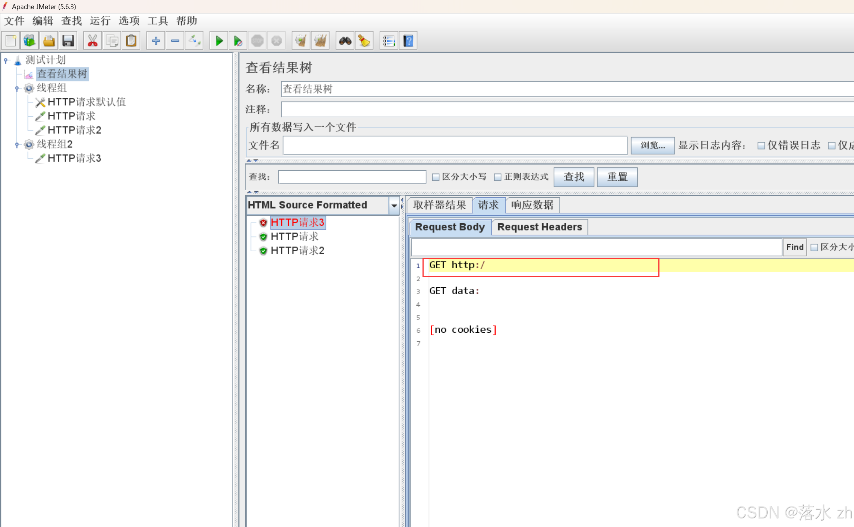The image size is (854, 527).
Task: Select HTTP请求 sample in results list
Action: pyautogui.click(x=294, y=236)
